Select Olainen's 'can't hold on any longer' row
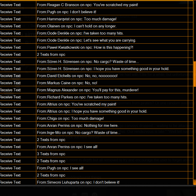The height and width of the screenshot is (196, 196). tap(97, 26)
